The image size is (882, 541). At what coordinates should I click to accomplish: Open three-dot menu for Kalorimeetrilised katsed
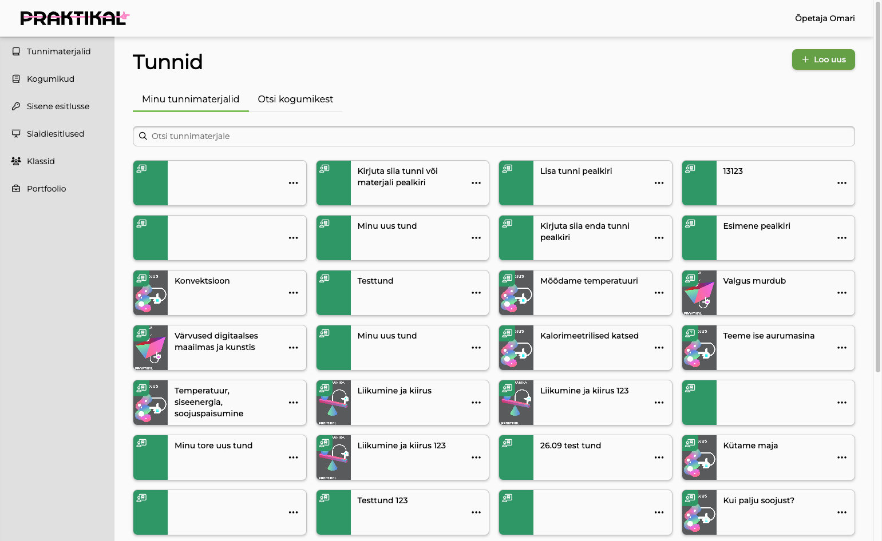click(x=659, y=348)
